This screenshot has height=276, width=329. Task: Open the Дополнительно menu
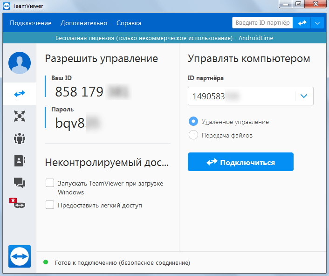point(84,23)
